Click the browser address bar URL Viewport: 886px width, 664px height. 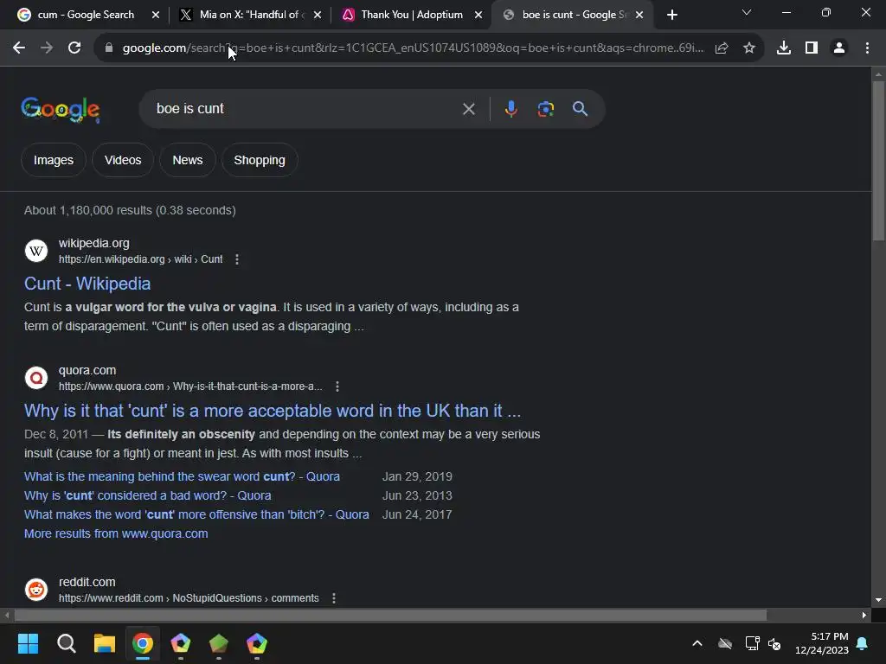tap(413, 48)
